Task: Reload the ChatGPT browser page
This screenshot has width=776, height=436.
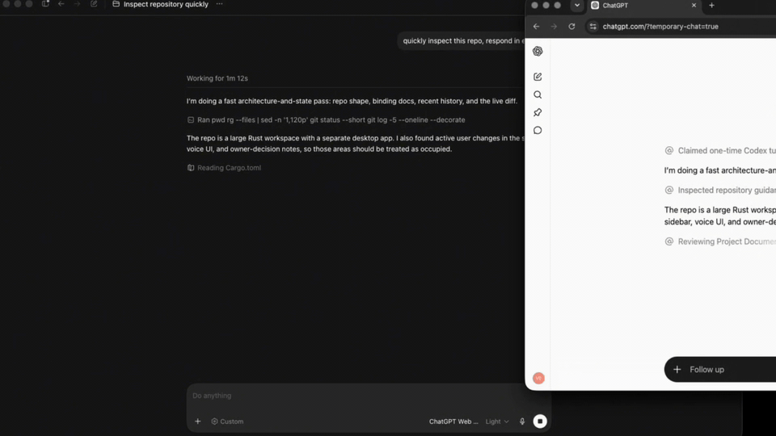Action: pyautogui.click(x=571, y=27)
